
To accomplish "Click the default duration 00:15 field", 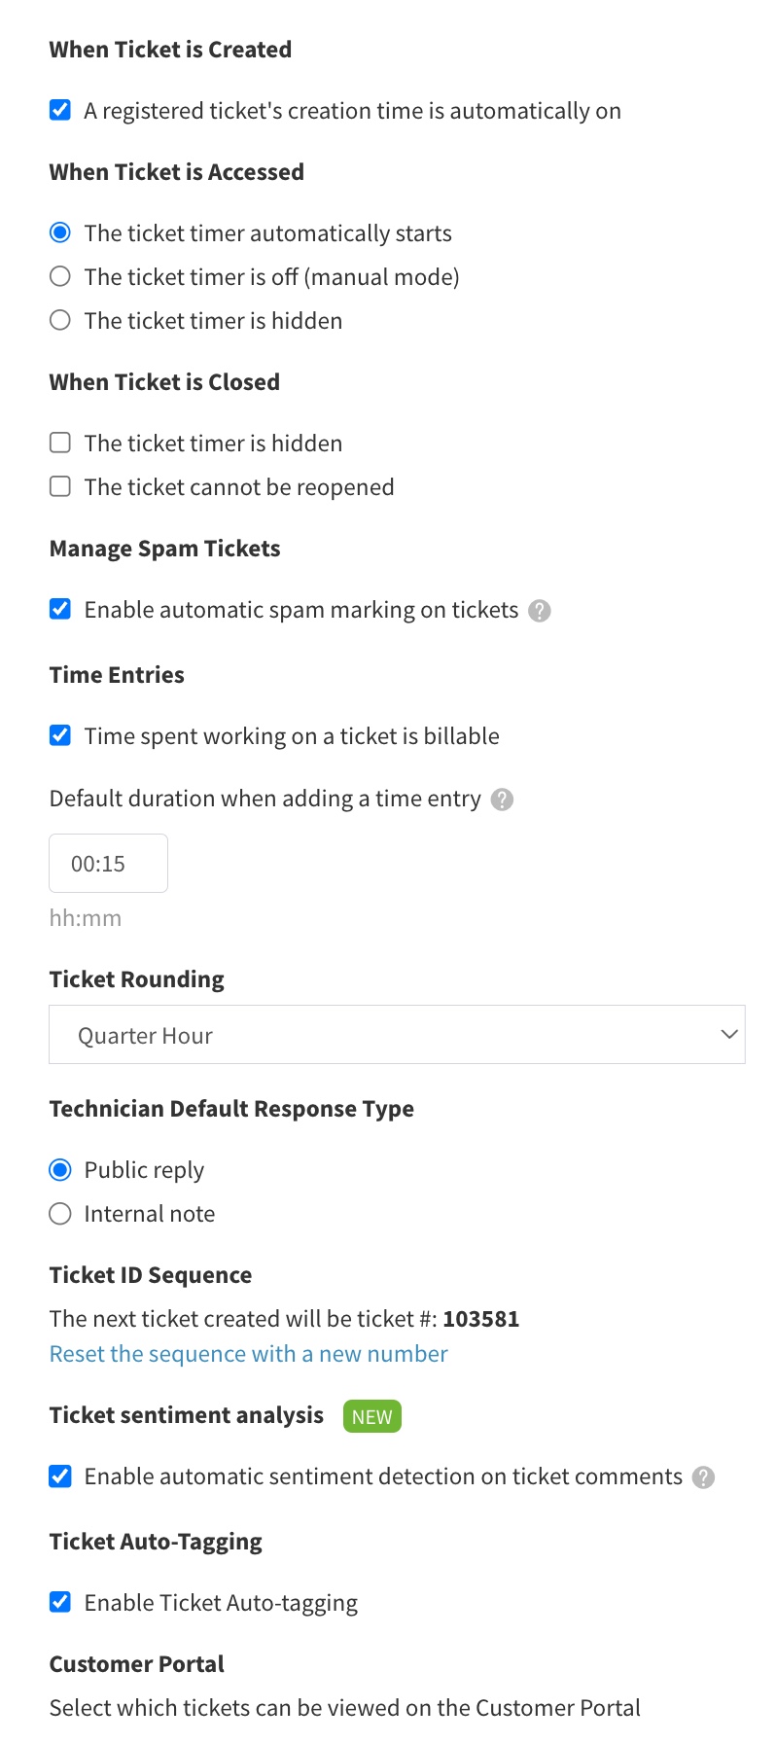I will 108,864.
